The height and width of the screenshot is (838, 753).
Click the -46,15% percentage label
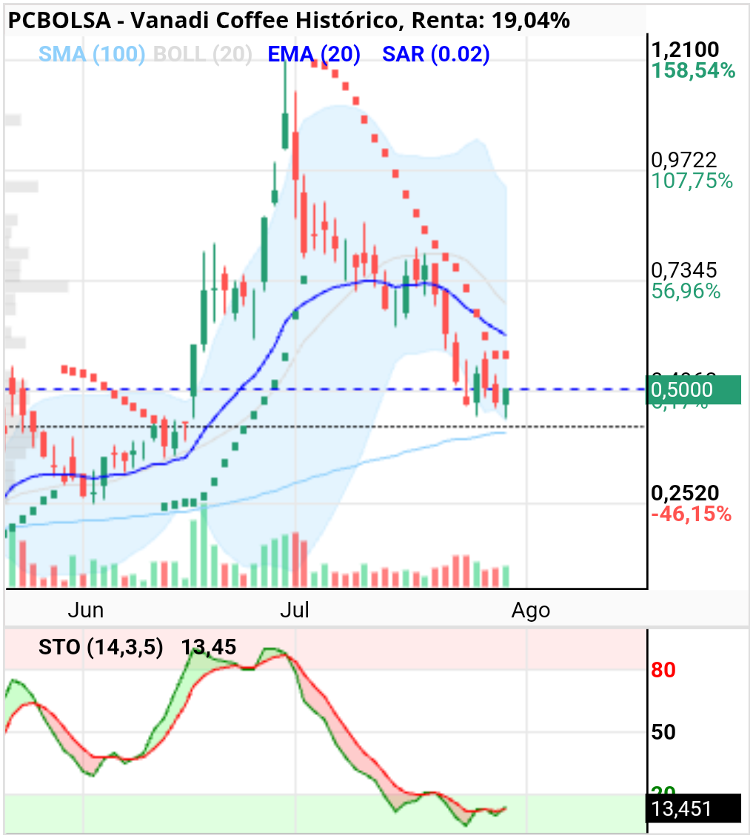click(691, 514)
